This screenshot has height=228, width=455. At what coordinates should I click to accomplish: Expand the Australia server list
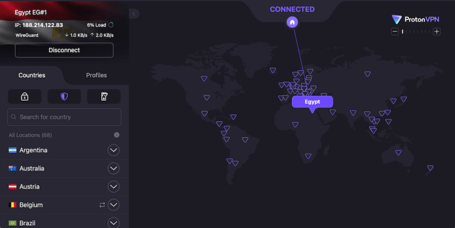point(113,168)
